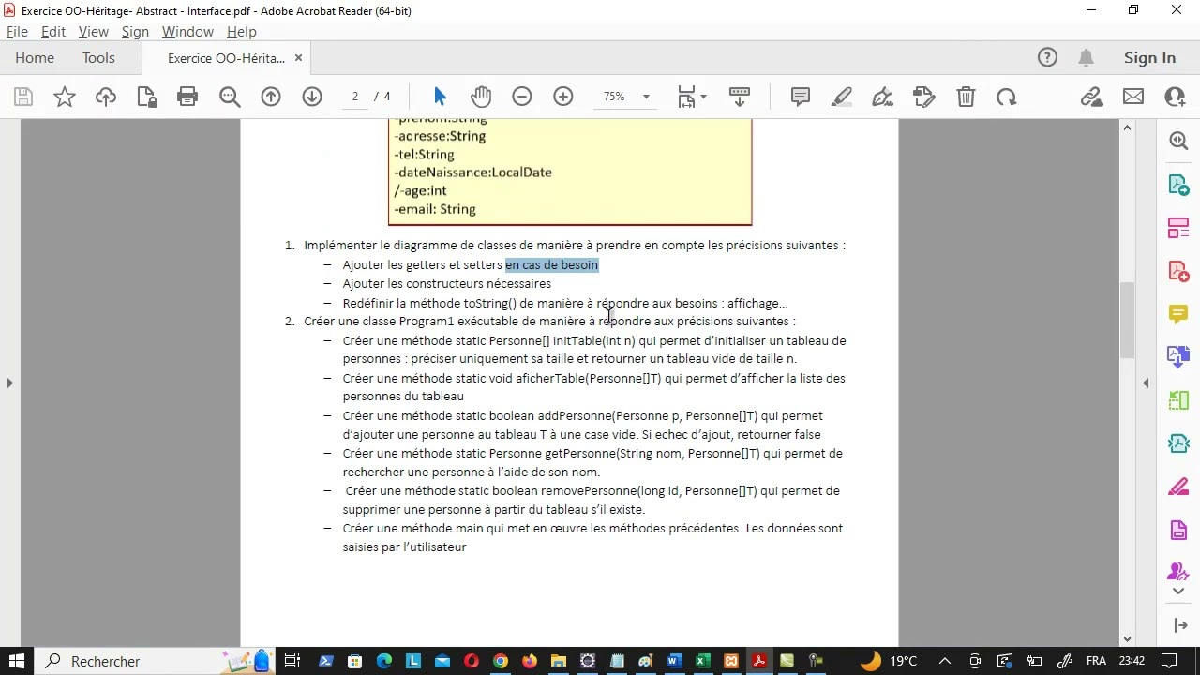Add a comment with sticky note icon
Viewport: 1200px width, 675px height.
801,97
